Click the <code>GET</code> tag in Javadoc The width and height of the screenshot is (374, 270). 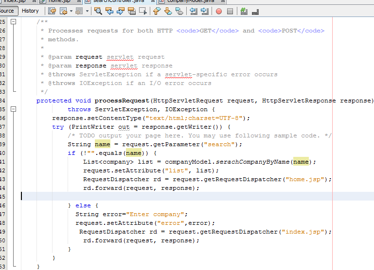(208, 31)
